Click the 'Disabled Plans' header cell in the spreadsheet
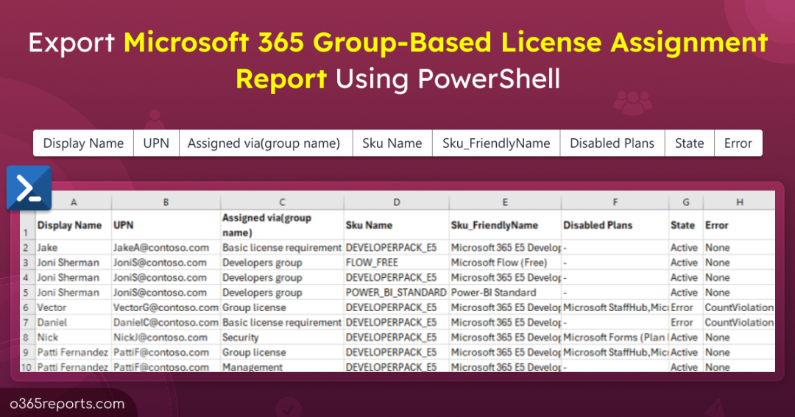This screenshot has height=417, width=795. coord(615,225)
